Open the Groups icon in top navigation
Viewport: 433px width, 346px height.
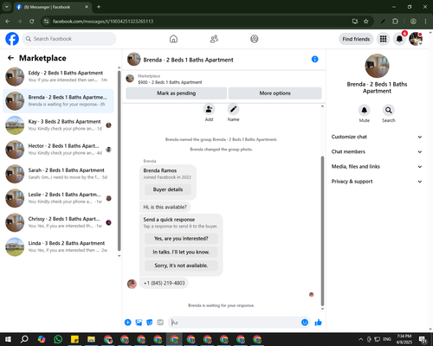[x=255, y=39]
